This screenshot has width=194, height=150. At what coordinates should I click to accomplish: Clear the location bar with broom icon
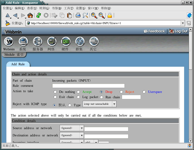[x=7, y=23]
